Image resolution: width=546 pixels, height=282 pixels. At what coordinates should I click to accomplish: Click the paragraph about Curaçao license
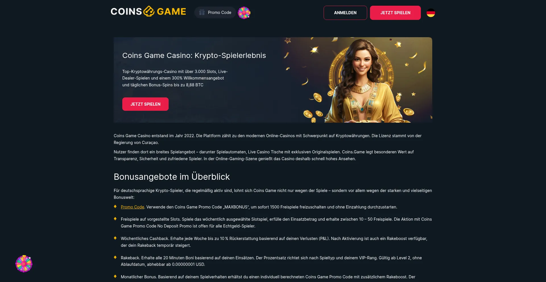coord(268,139)
